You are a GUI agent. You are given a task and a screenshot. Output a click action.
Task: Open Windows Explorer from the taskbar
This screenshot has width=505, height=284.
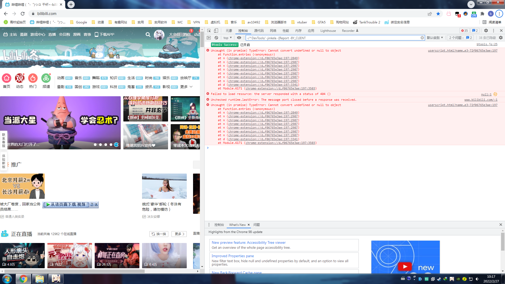pos(40,279)
